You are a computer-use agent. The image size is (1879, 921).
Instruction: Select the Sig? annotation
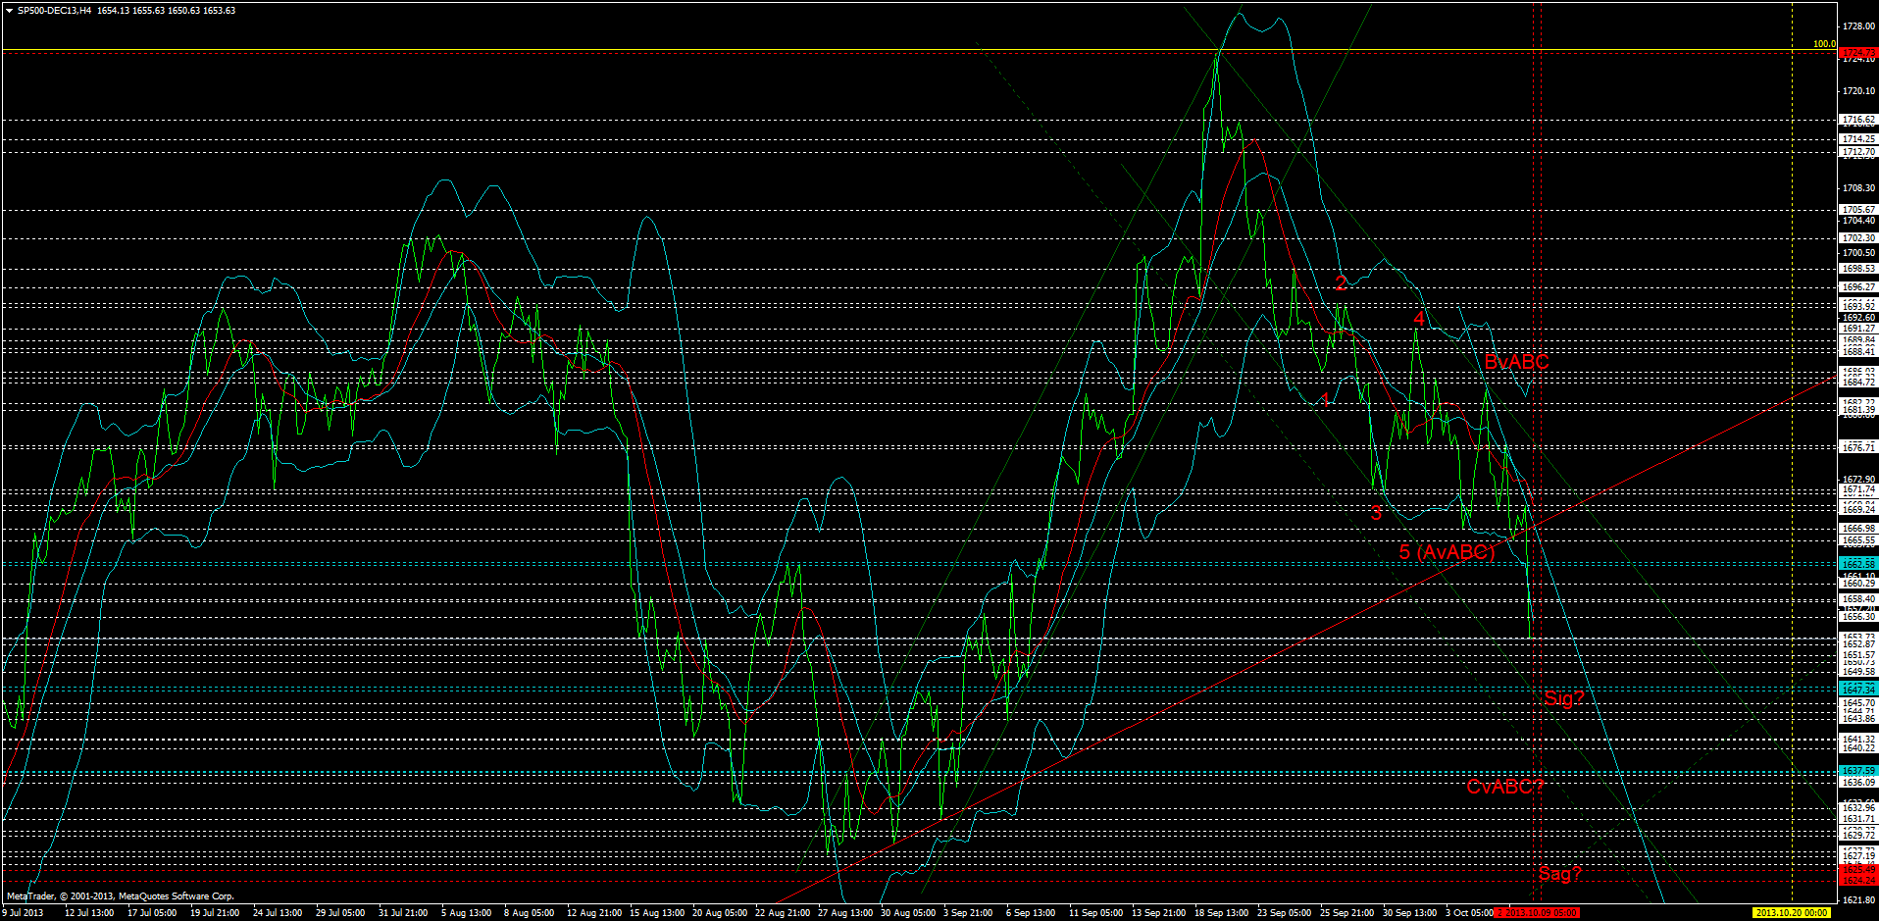[1565, 699]
